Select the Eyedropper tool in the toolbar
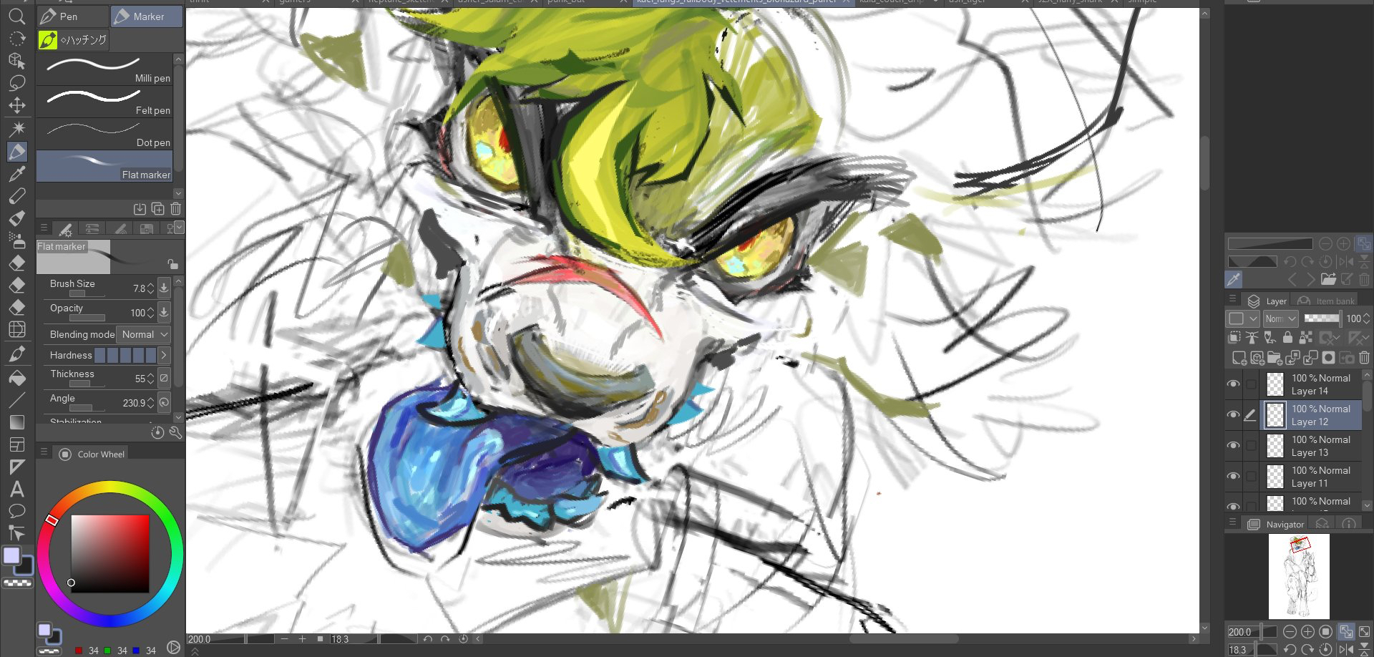 click(x=16, y=173)
